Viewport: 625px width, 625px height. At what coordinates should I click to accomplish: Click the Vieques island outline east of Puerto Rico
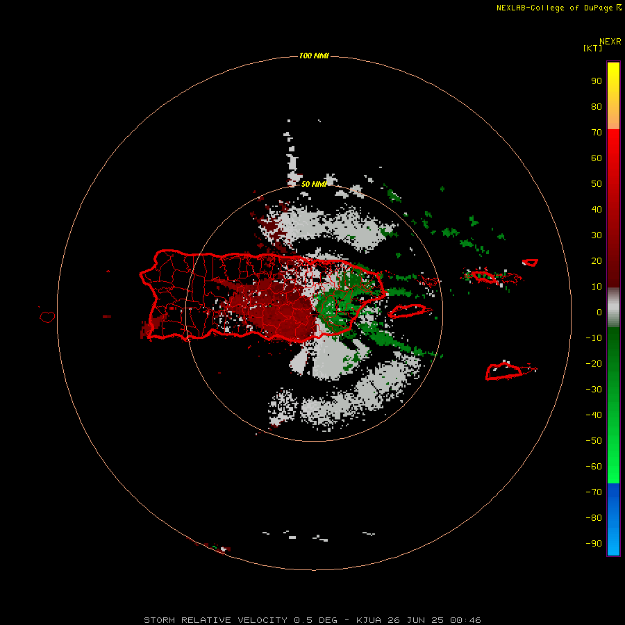pyautogui.click(x=408, y=311)
